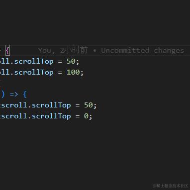The image size is (190, 190).
Task: Click the arrow function '=>' token
Action: (x=14, y=95)
